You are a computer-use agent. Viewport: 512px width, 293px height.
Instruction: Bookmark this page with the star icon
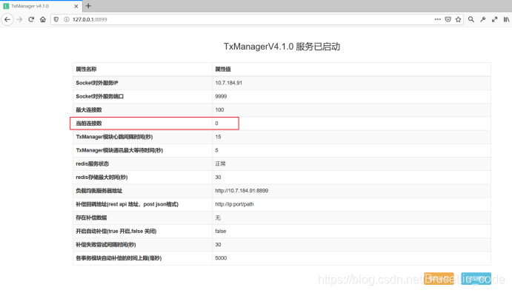(x=458, y=19)
